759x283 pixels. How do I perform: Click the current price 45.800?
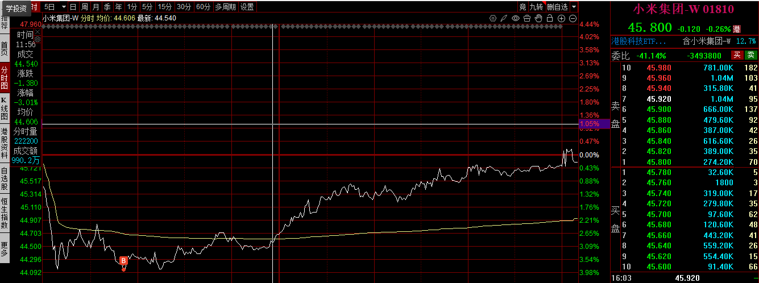[x=650, y=28]
